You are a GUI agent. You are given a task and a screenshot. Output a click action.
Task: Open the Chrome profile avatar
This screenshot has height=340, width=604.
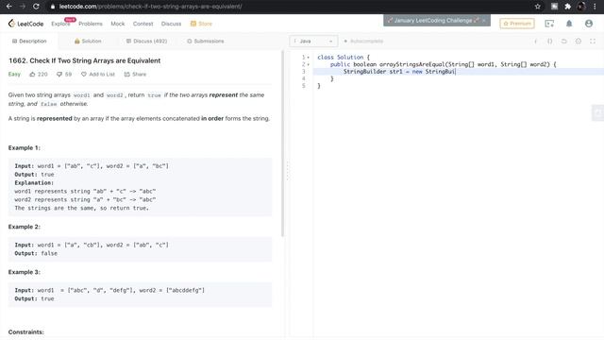[581, 7]
